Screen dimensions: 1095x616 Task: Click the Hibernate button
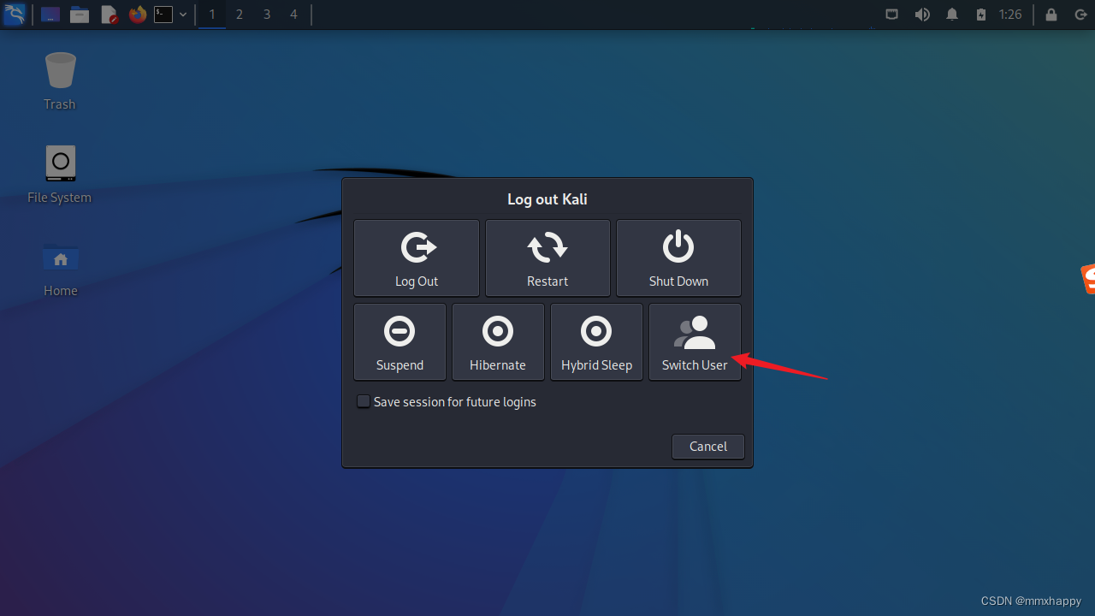(x=498, y=342)
